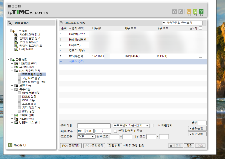Click the logout icon in header

pyautogui.click(x=180, y=12)
